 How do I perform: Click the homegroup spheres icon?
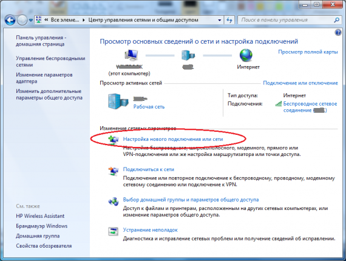click(x=113, y=201)
